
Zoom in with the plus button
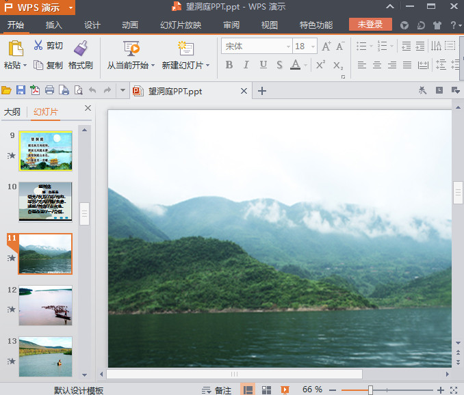(440, 390)
